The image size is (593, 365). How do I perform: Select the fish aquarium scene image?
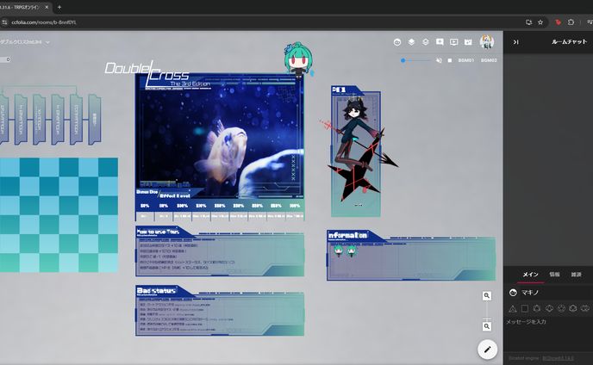click(x=220, y=136)
